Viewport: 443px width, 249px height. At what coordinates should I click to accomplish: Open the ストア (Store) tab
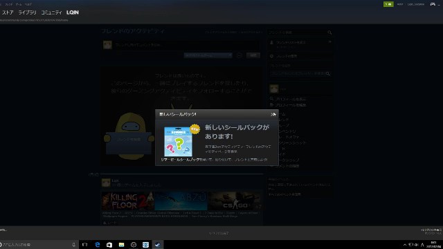tap(8, 12)
